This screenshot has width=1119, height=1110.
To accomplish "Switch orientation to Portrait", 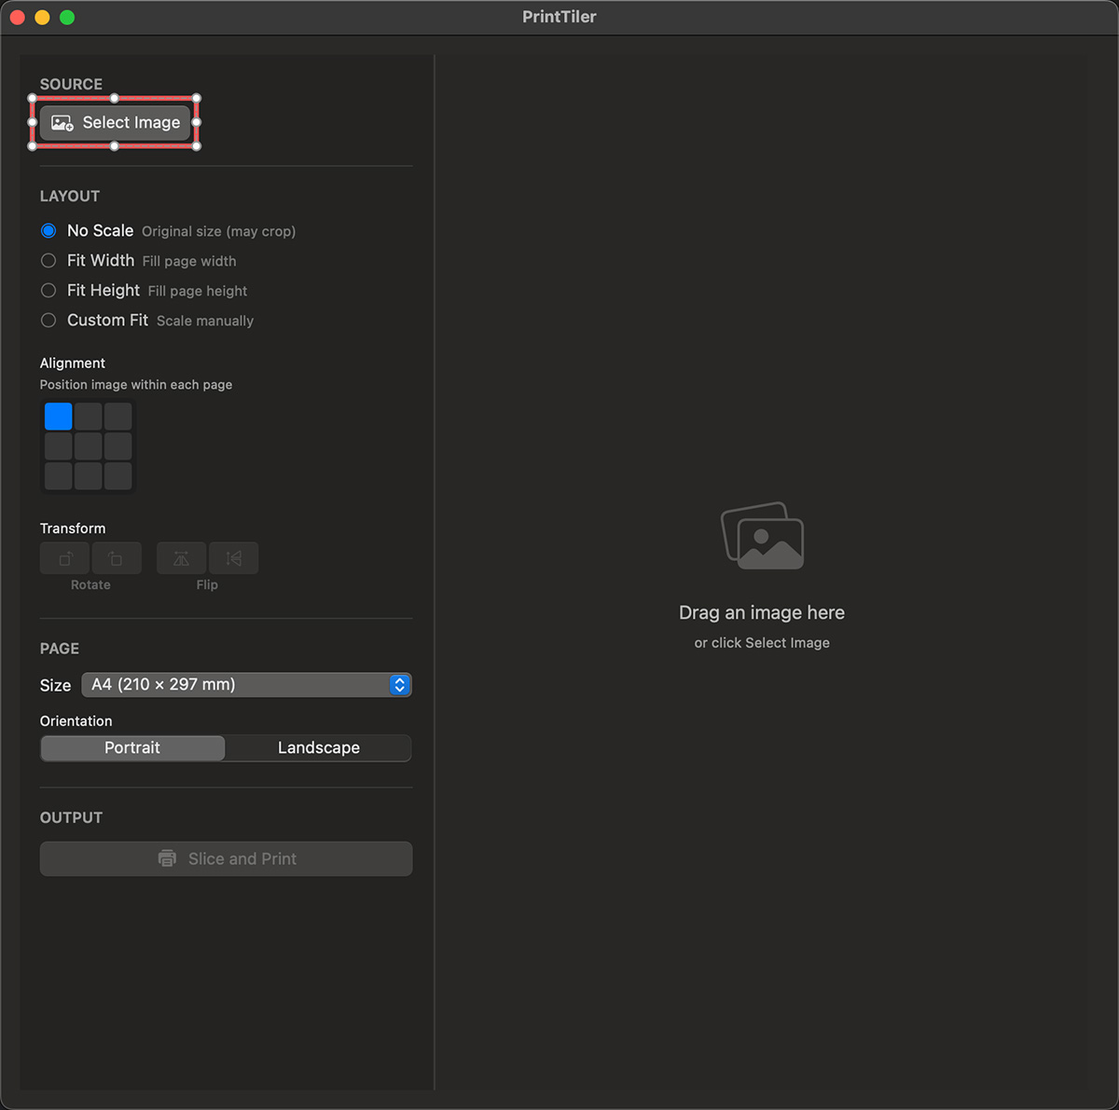I will 131,747.
